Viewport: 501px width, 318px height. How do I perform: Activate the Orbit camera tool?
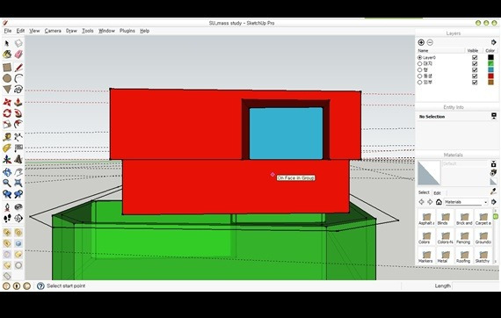[x=7, y=172]
